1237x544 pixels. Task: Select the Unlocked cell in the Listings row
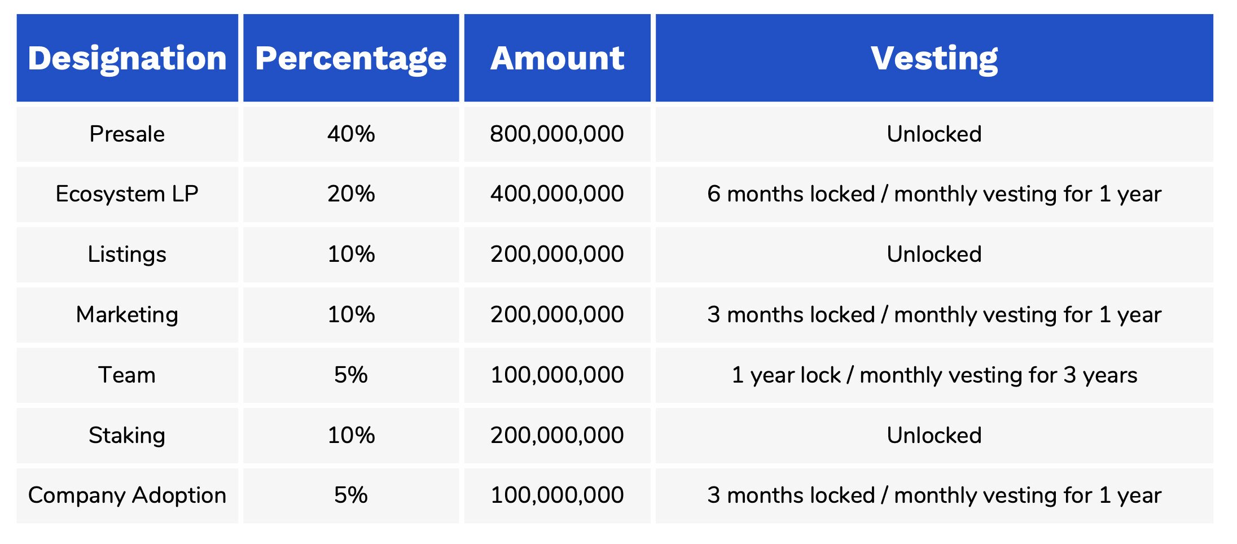[x=934, y=255]
